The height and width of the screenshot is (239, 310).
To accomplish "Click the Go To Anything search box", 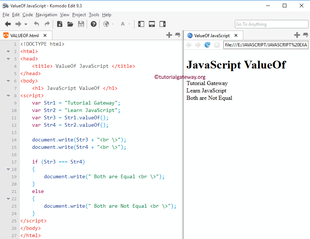I will click(x=271, y=24).
